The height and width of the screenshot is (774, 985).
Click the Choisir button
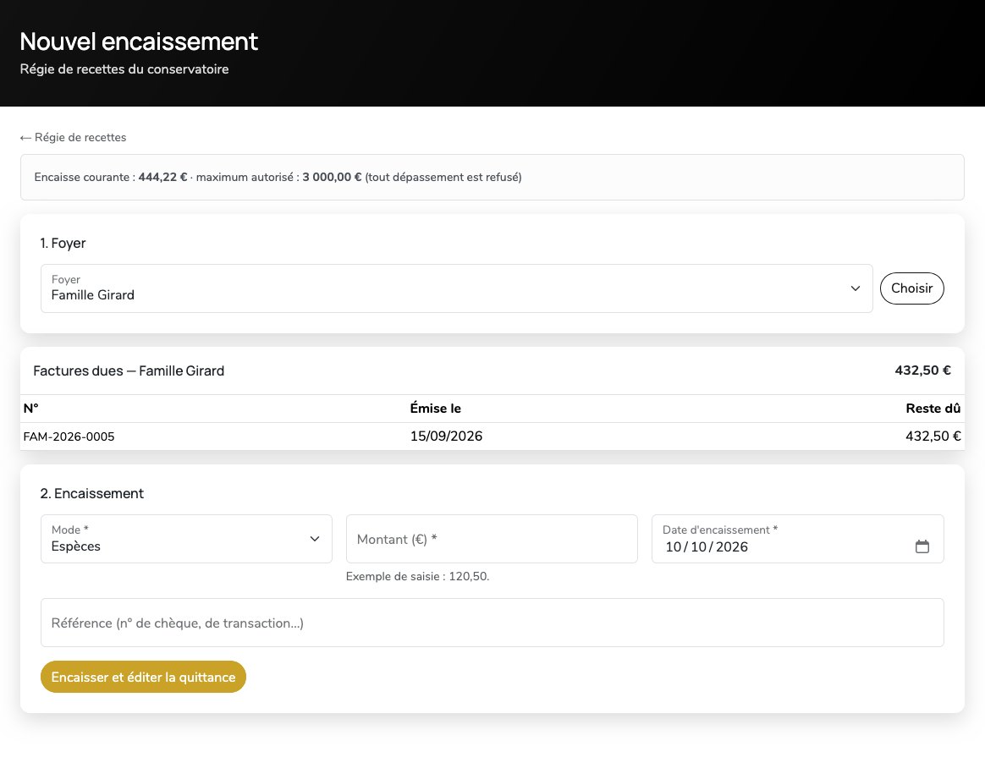click(x=911, y=288)
